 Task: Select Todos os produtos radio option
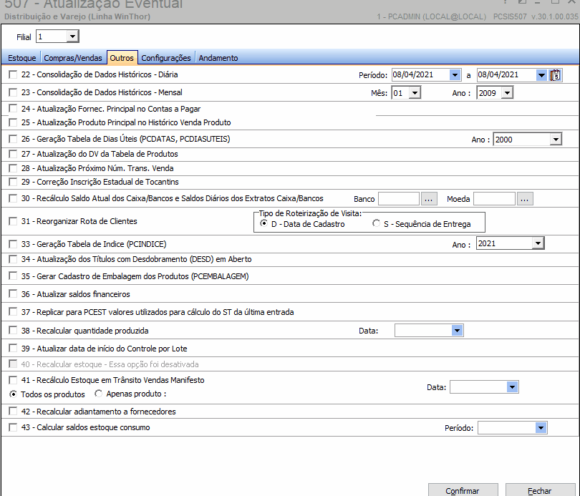coord(13,394)
